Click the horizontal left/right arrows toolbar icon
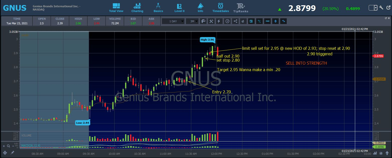 (x=283, y=21)
